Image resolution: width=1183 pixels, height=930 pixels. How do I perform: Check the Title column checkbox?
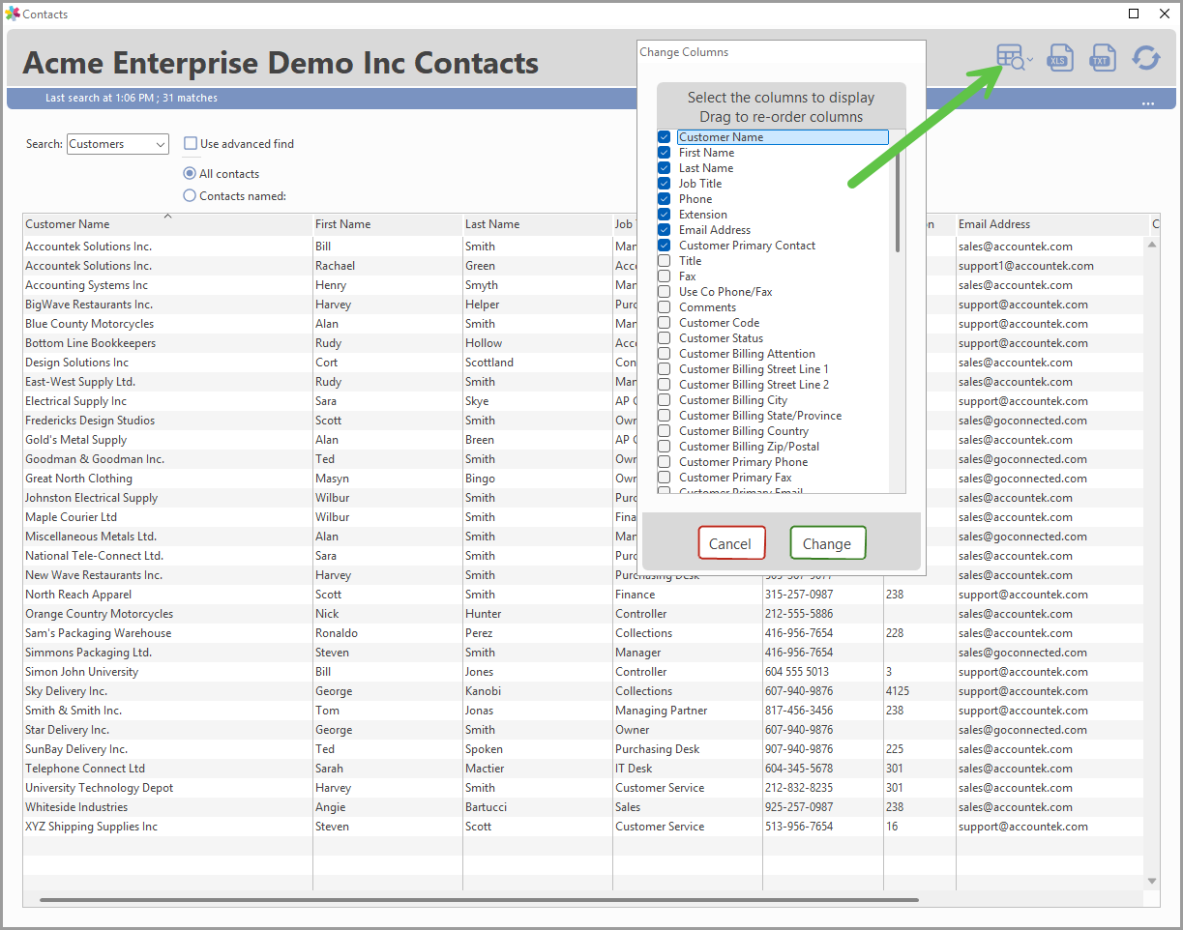665,261
